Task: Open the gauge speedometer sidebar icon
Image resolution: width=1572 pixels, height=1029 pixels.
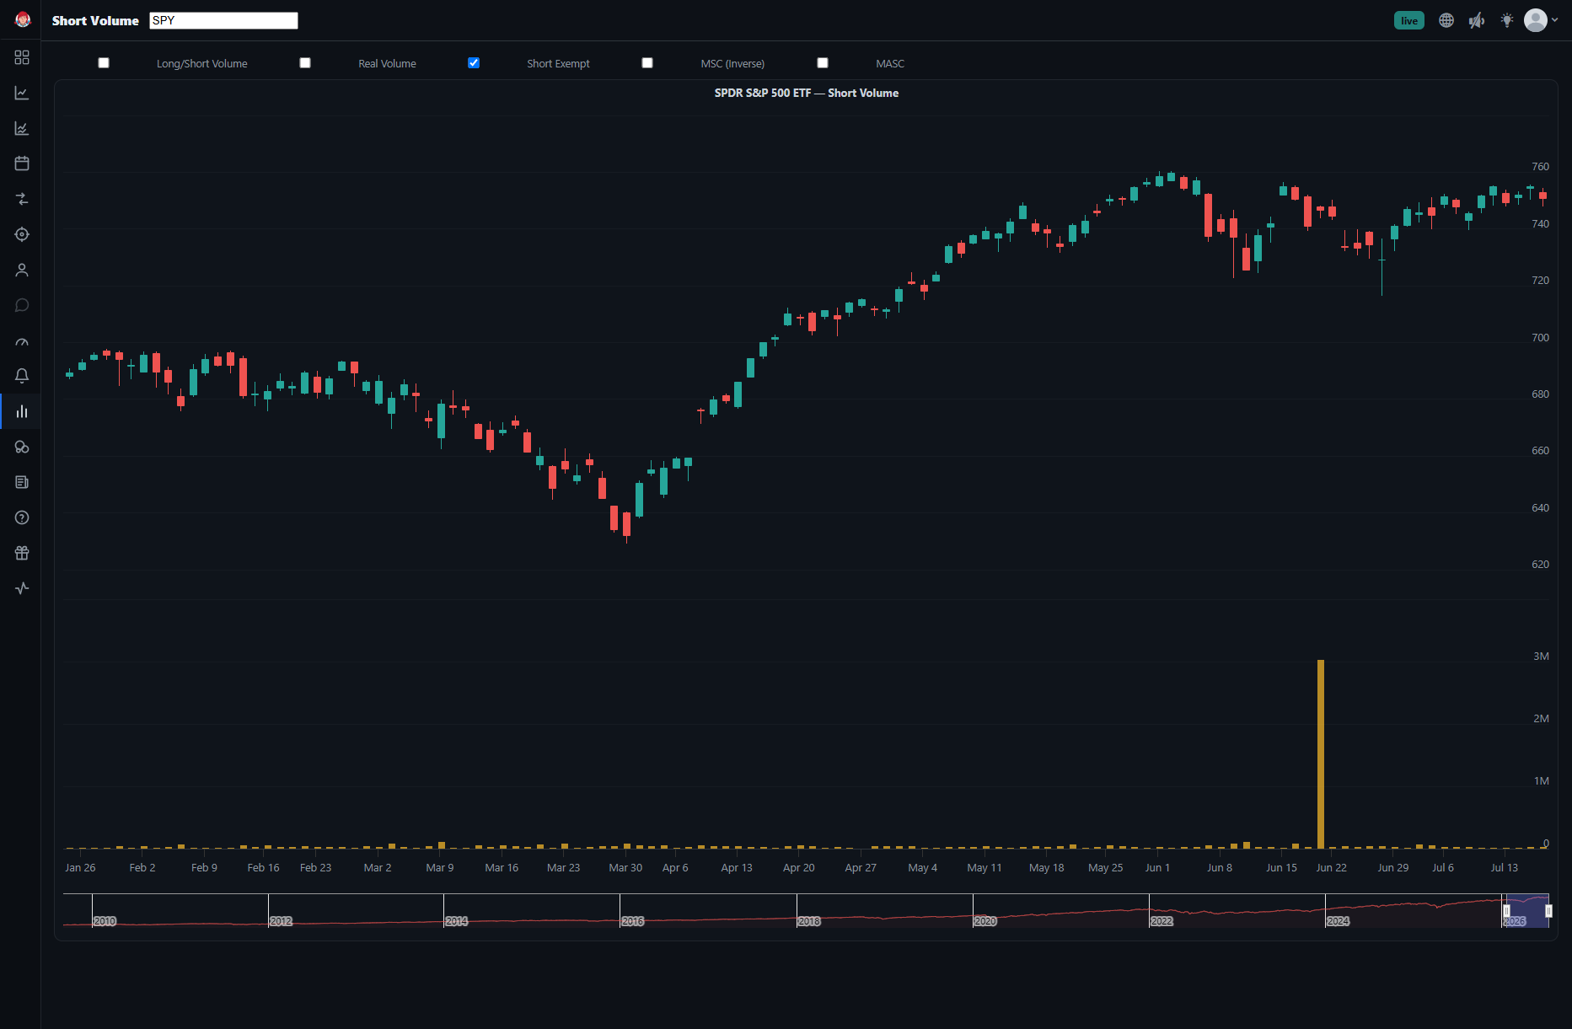Action: tap(22, 340)
